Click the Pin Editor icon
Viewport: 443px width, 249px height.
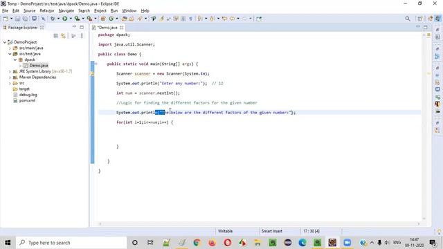(259, 19)
